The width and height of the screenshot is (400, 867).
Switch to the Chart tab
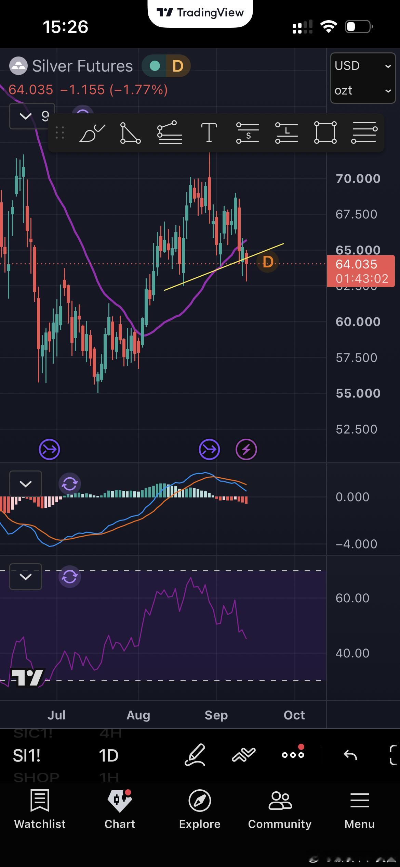(120, 809)
